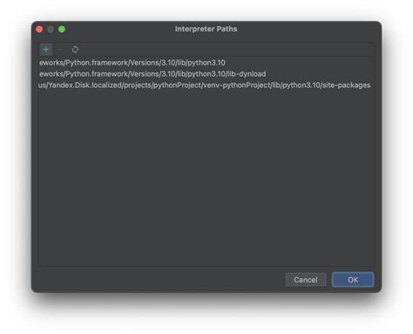The image size is (413, 334).
Task: Dismiss the dialog with Cancel
Action: click(x=306, y=280)
